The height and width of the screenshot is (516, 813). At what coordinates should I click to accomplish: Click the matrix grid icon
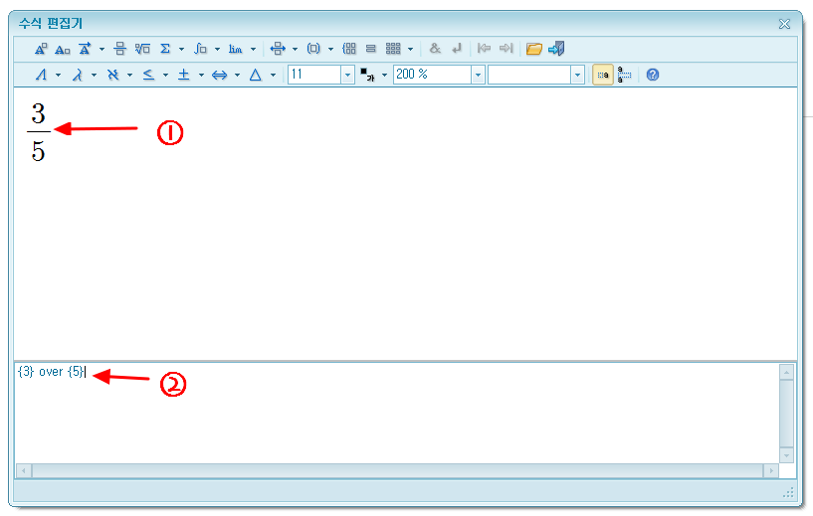coord(393,50)
